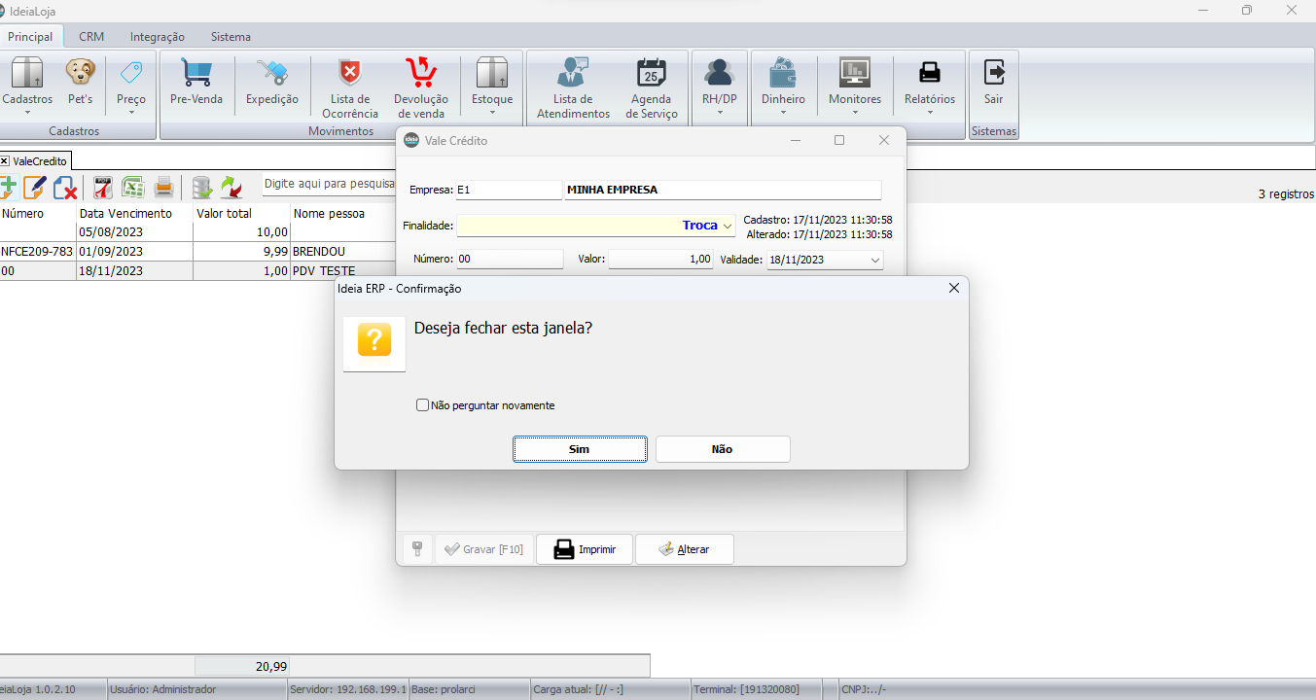This screenshot has height=700, width=1316.
Task: Expand the Dinheiro menu dropdown
Action: coord(783,112)
